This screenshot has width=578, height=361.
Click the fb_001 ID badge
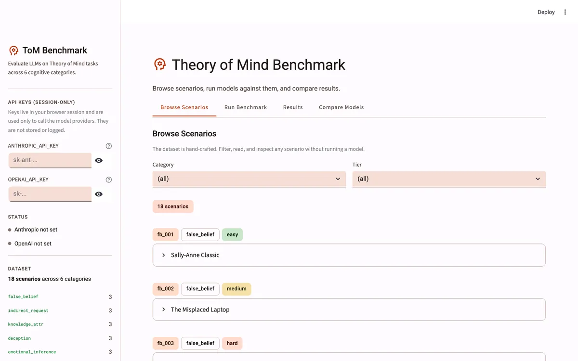click(x=165, y=234)
